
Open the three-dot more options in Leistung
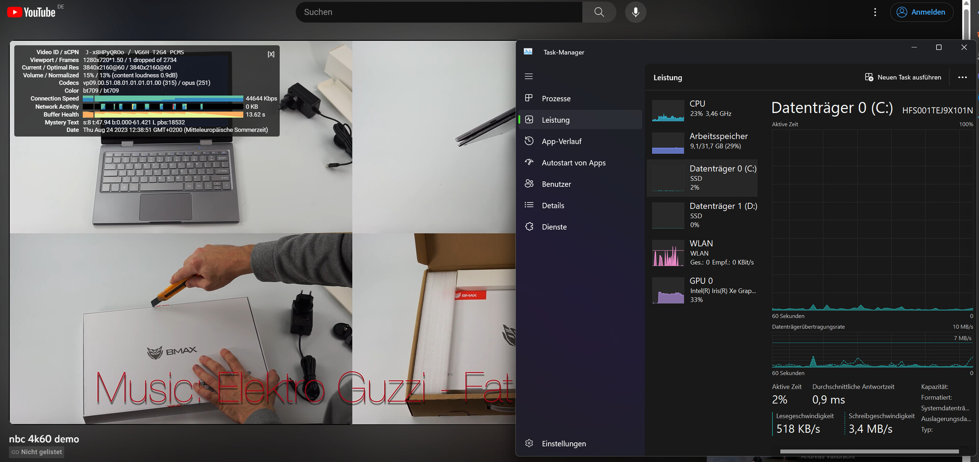click(962, 77)
